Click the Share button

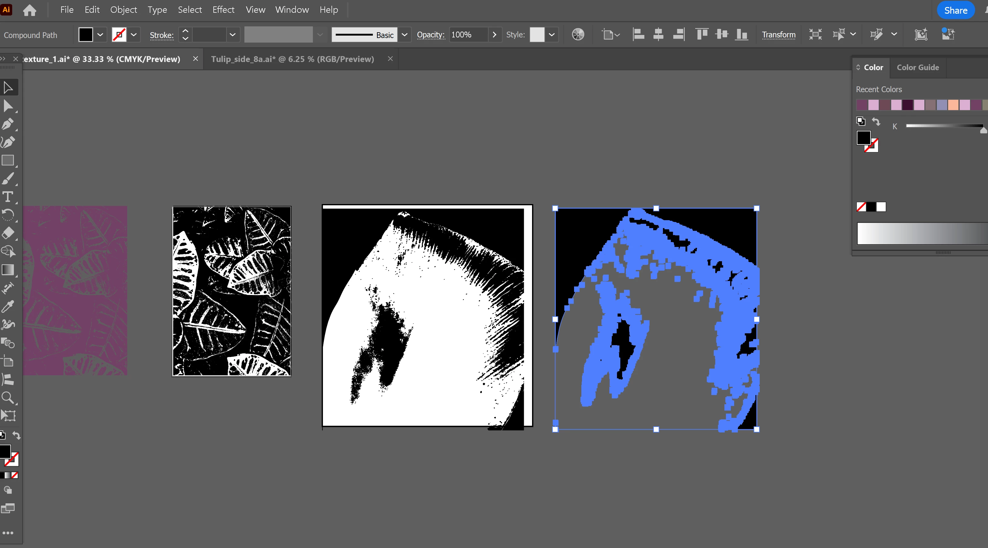coord(955,10)
